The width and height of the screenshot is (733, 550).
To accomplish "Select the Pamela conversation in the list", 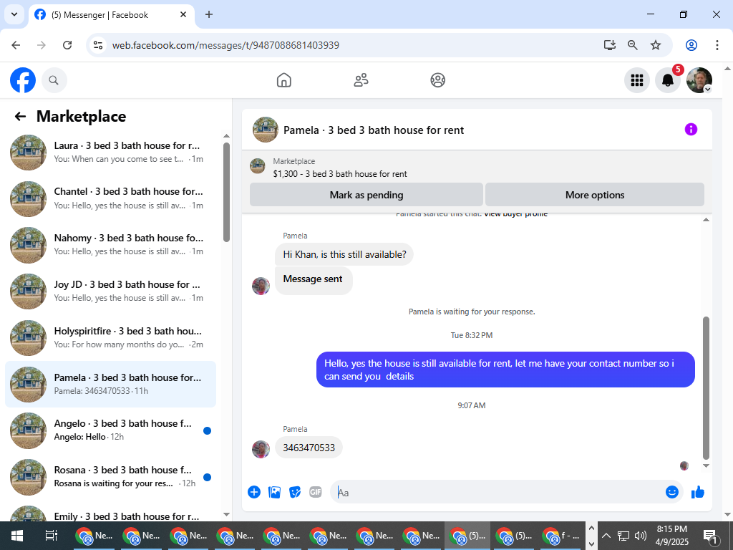I will tap(111, 384).
